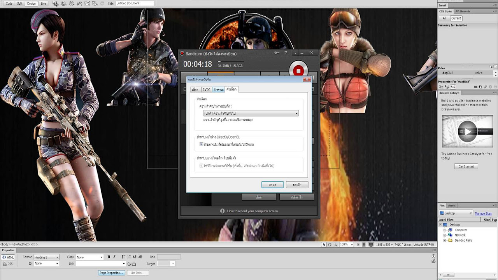Image resolution: width=498 pixels, height=280 pixels.
Task: Click the Italic I icon in Properties
Action: (x=114, y=257)
